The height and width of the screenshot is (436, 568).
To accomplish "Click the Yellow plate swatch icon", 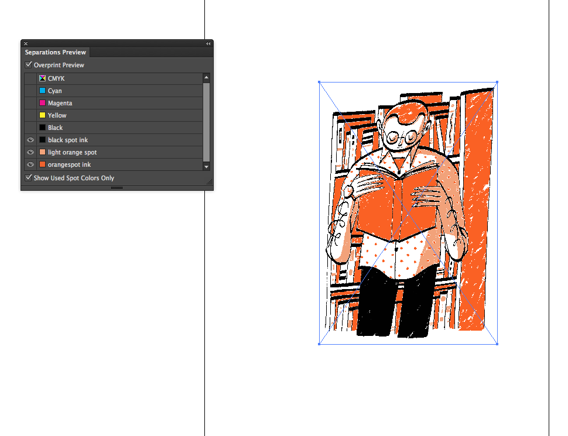I will pyautogui.click(x=42, y=115).
